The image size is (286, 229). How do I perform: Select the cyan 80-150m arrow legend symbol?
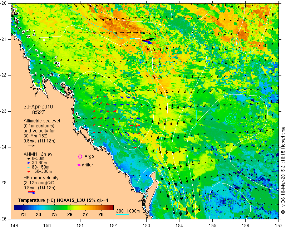click(29, 167)
